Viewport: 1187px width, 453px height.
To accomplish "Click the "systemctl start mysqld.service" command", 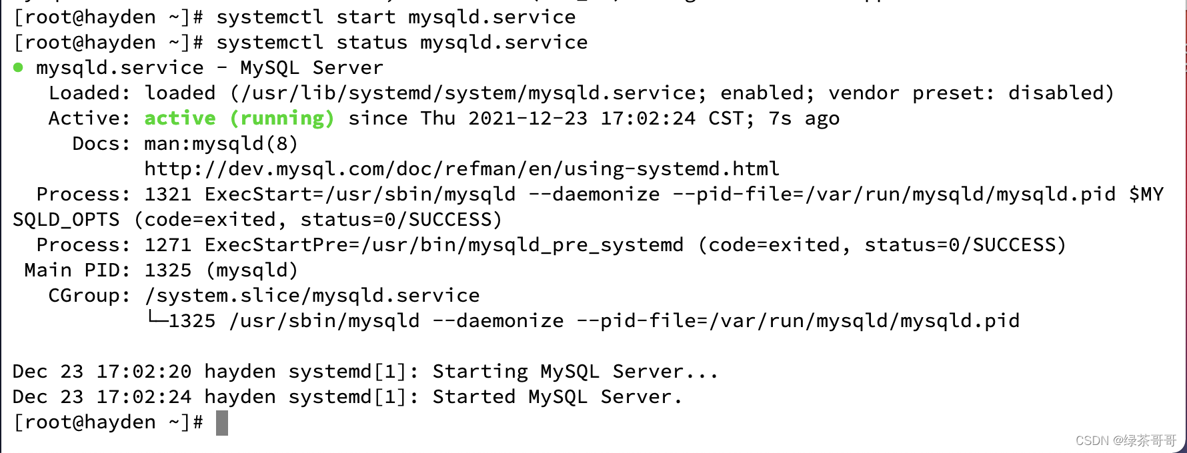I will click(395, 17).
